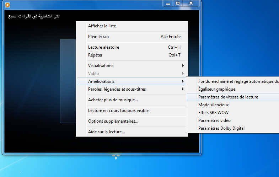Toggle the Répéter option
Image resolution: width=279 pixels, height=177 pixels.
[132, 55]
